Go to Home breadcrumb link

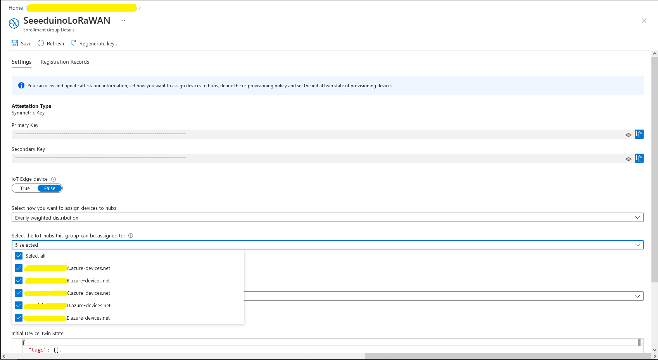coord(16,8)
